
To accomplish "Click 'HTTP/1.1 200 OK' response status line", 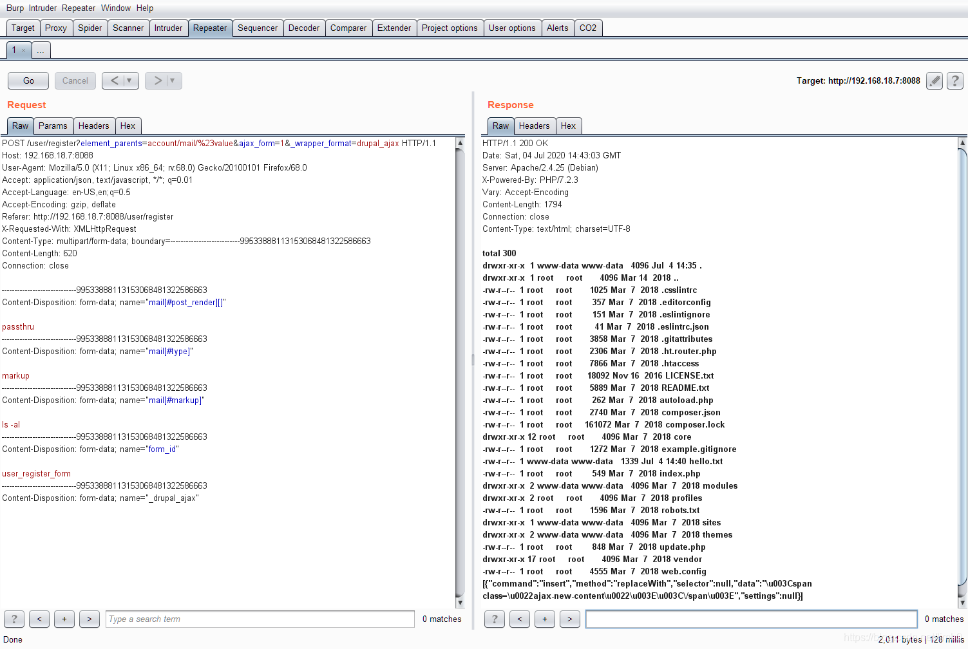I will [x=515, y=143].
